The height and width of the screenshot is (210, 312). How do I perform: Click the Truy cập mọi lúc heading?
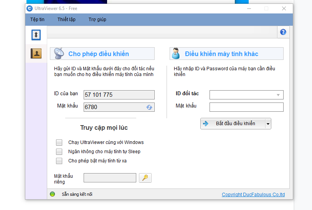[104, 127]
